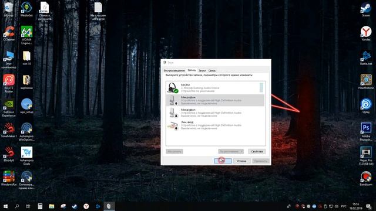The width and height of the screenshot is (376, 211).
Task: Open the Ashampoo Deals shortcut
Action: pyautogui.click(x=26, y=156)
